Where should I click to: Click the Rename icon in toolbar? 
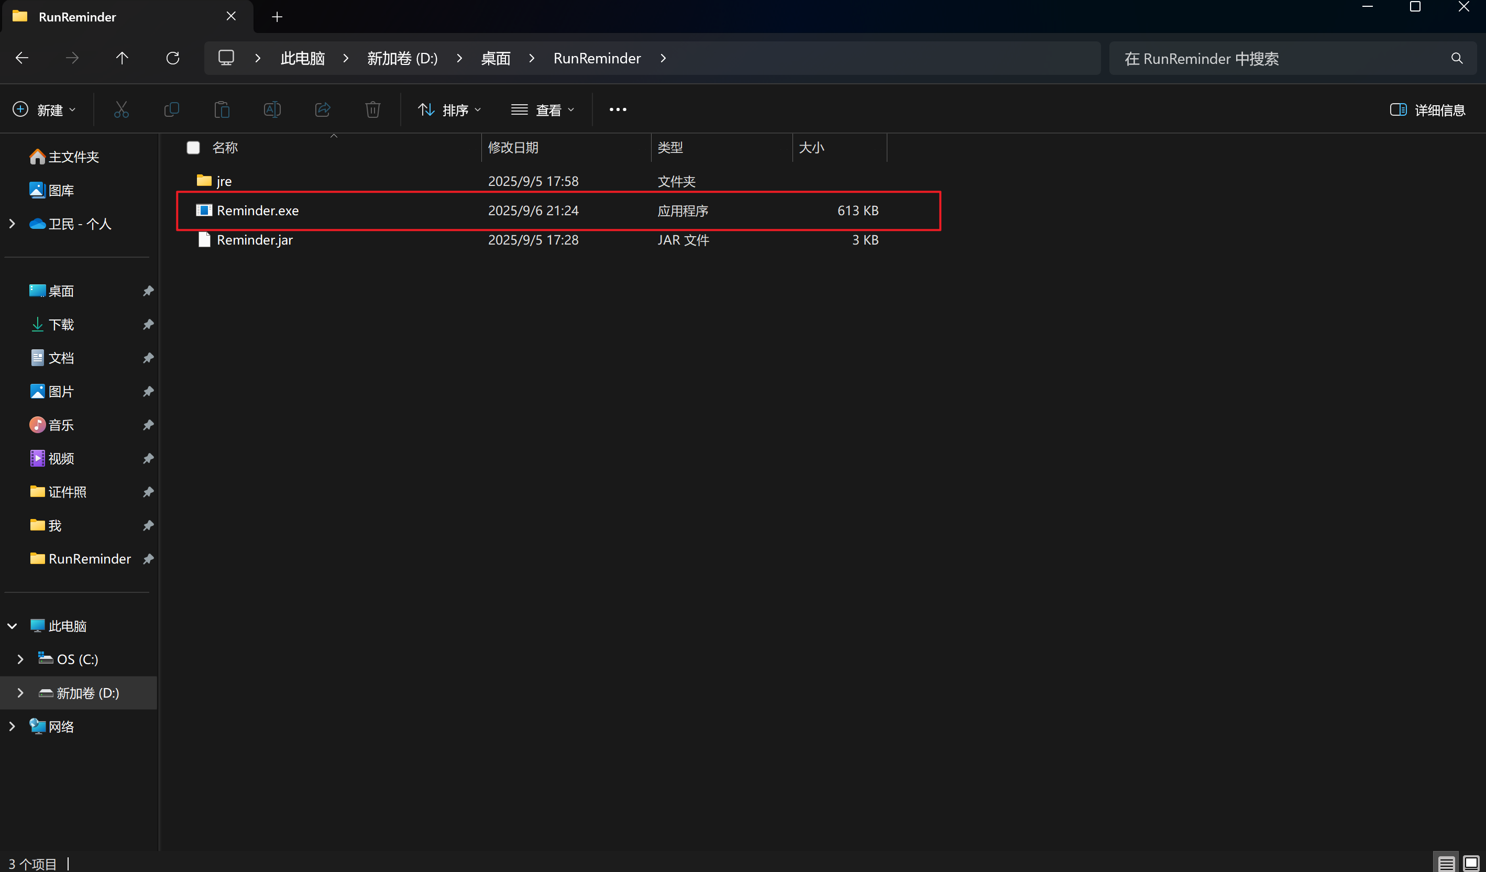click(x=272, y=109)
